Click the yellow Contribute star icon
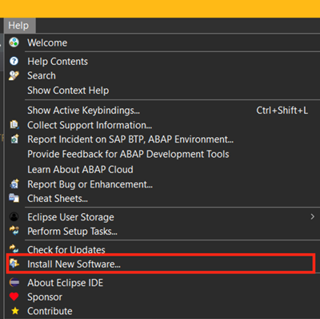Viewport: 320px width, 319px height. 15,311
